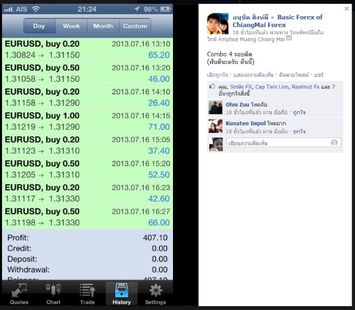The image size is (355, 310).
Task: Open the Quotes tab icon
Action: pyautogui.click(x=19, y=290)
